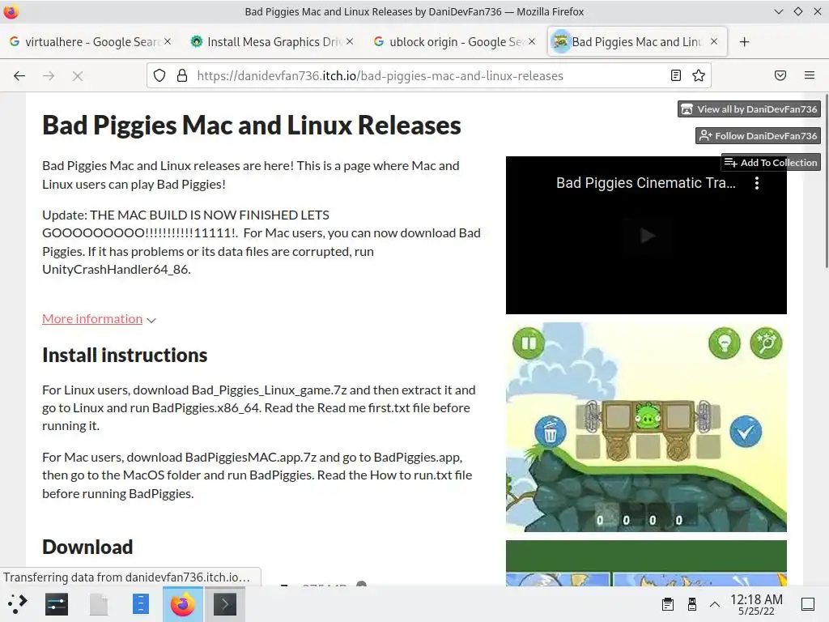This screenshot has width=829, height=622.
Task: Open the Firefox window menu icon in titlebar
Action: 11,11
